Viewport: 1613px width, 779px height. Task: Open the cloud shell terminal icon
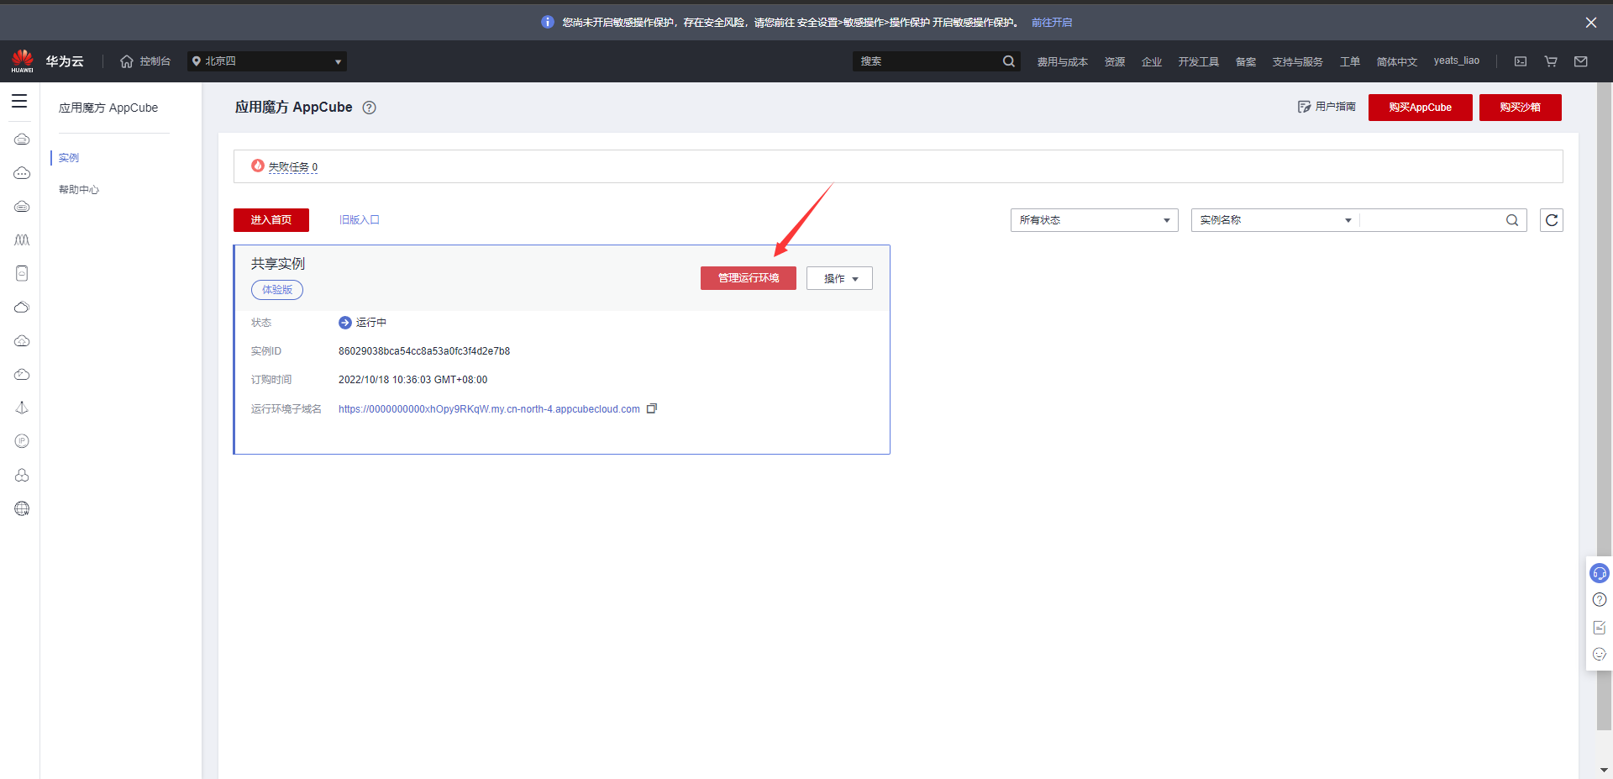(x=1521, y=61)
